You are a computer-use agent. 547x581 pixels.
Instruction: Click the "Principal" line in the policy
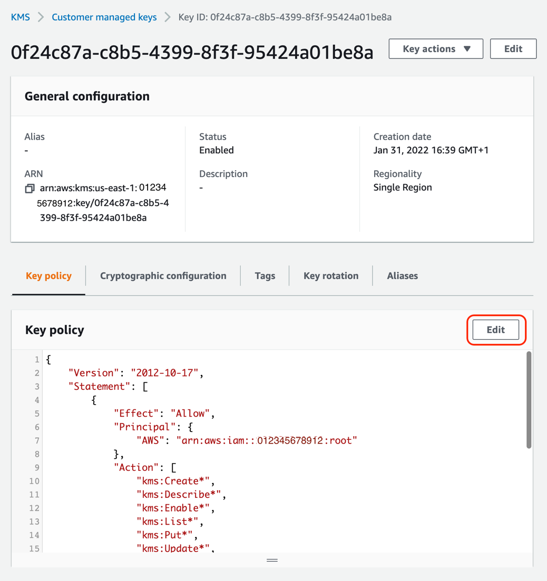153,427
